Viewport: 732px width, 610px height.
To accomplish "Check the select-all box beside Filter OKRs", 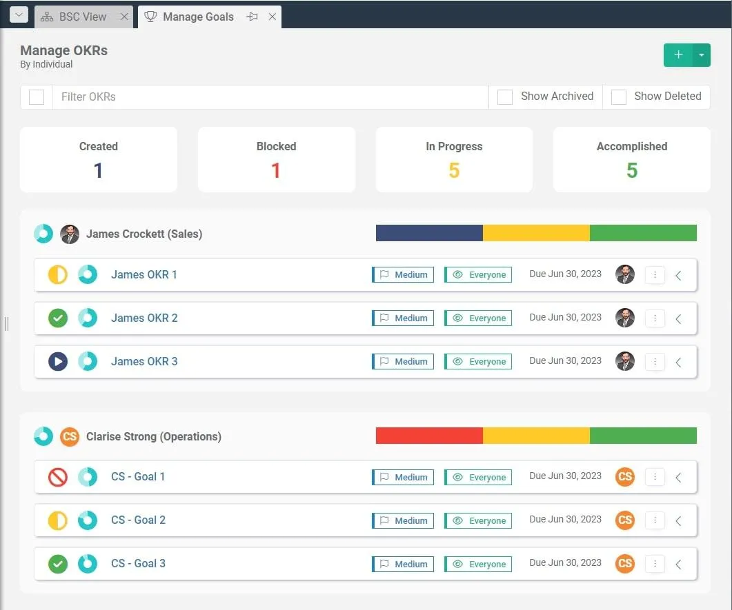I will tap(37, 97).
